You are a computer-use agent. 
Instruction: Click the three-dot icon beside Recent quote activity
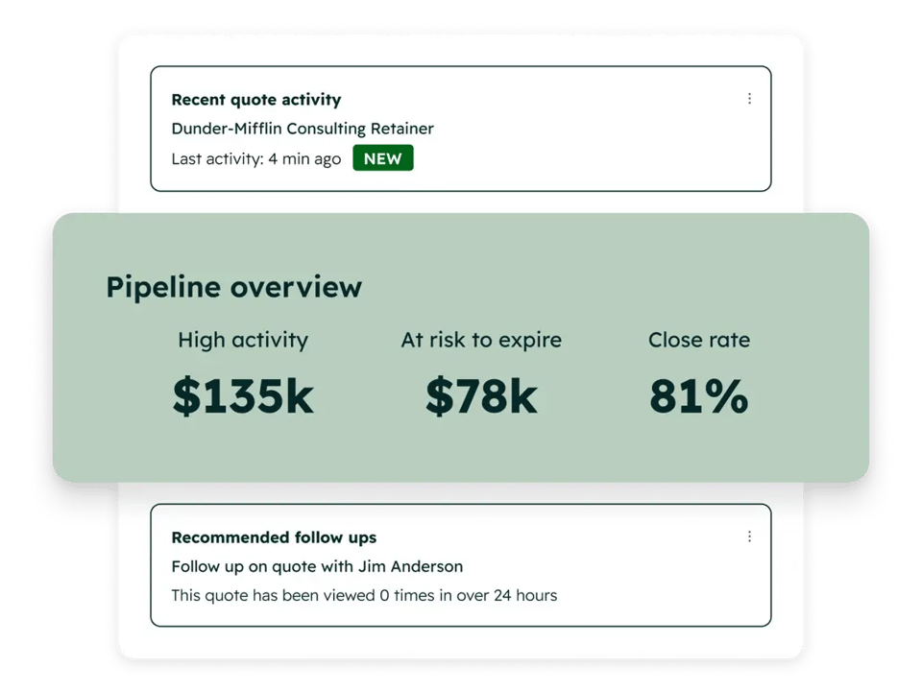pos(749,99)
